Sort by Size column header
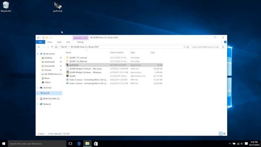Image resolution: width=261 pixels, height=147 pixels. (x=153, y=53)
